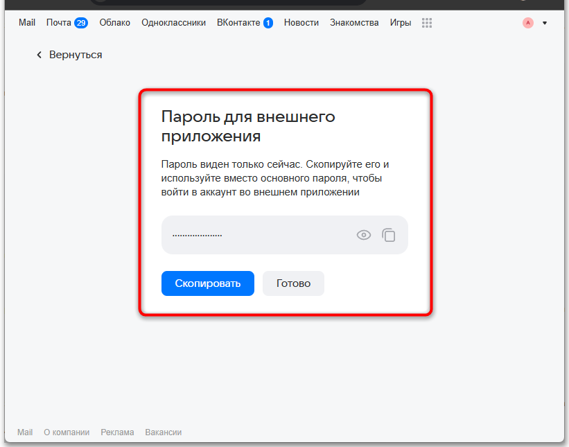Click the text Пароль виден только сейчас
Image resolution: width=569 pixels, height=447 pixels.
(231, 164)
